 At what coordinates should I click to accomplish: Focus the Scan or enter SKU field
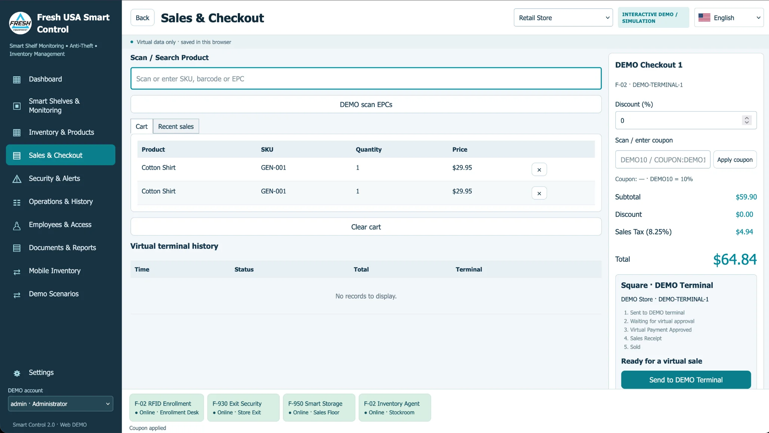coord(366,78)
